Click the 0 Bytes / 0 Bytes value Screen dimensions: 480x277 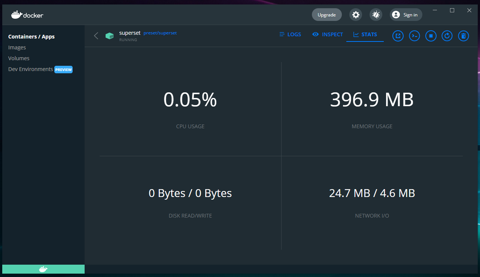190,193
